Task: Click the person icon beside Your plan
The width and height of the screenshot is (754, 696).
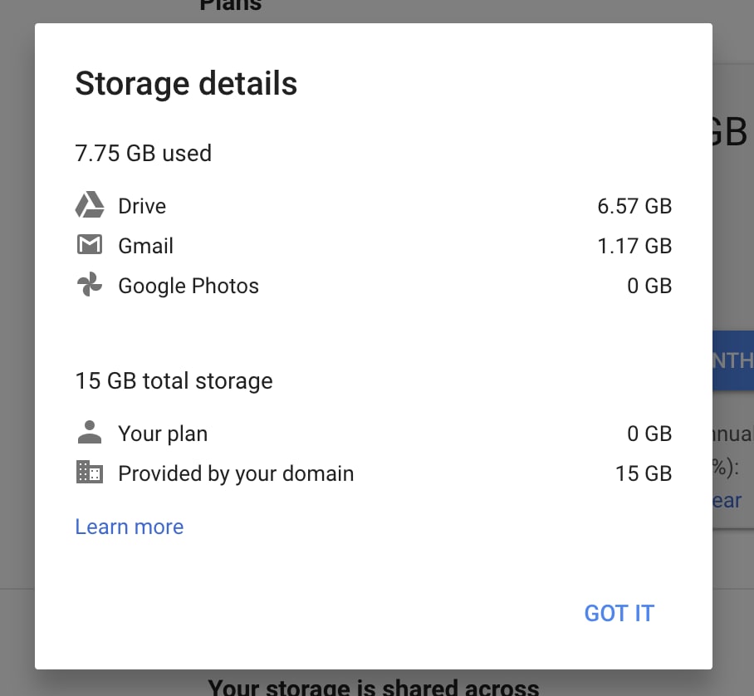Action: click(90, 432)
